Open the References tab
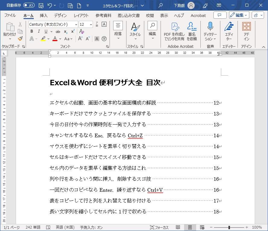This screenshot has width=268, height=231. [104, 15]
